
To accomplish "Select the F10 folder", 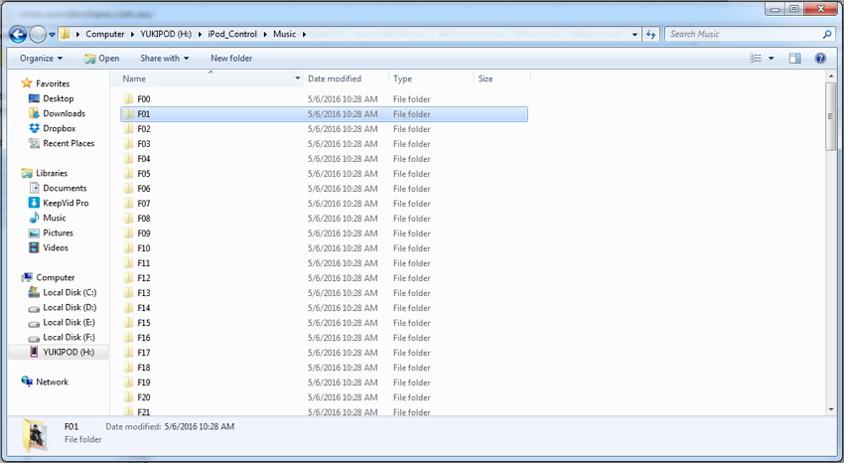I will coord(144,248).
